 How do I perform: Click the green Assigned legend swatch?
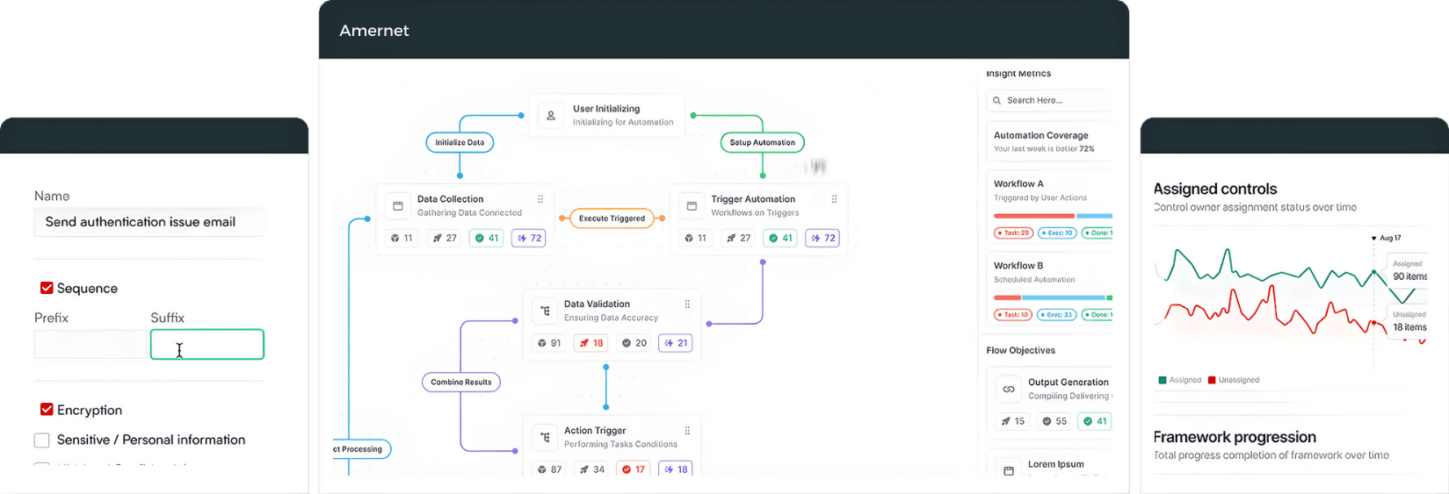point(1163,380)
